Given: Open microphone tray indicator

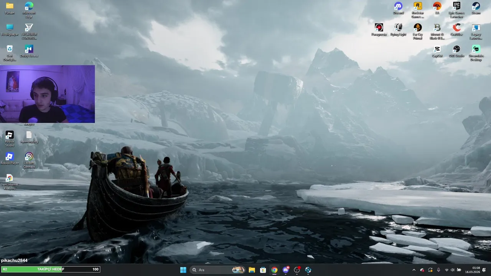Looking at the screenshot, I should tap(438, 270).
